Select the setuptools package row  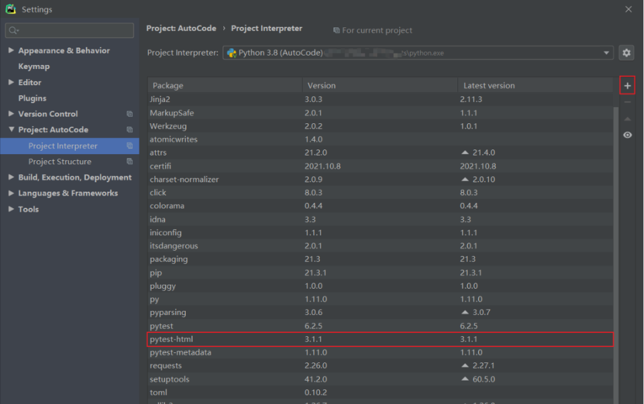[x=380, y=379]
